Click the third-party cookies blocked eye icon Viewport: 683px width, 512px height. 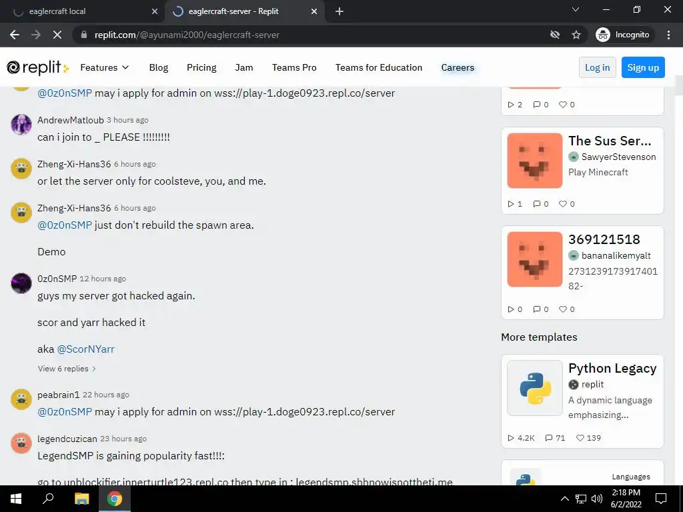tap(555, 35)
